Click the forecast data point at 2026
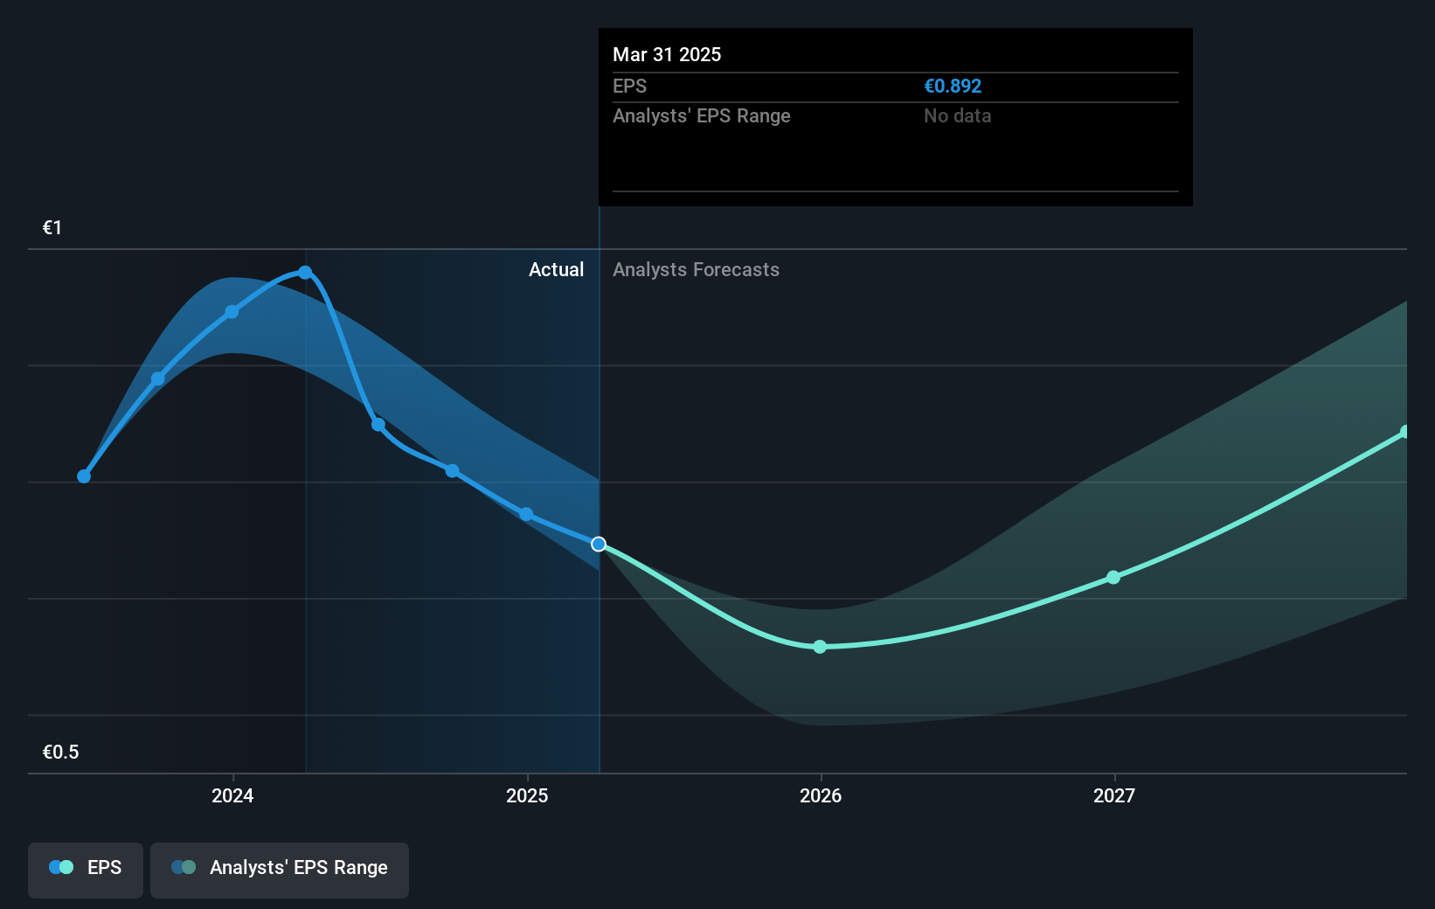The image size is (1435, 909). tap(820, 647)
